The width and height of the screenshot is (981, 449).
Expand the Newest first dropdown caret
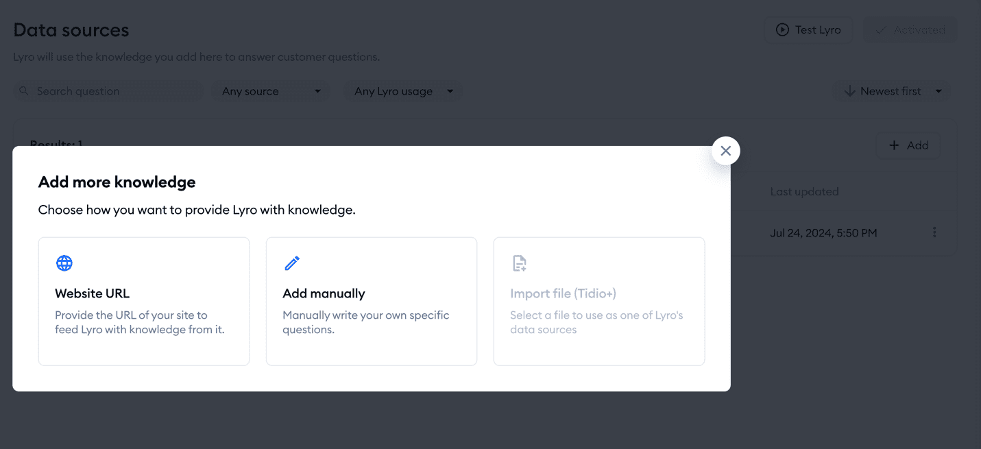[938, 91]
